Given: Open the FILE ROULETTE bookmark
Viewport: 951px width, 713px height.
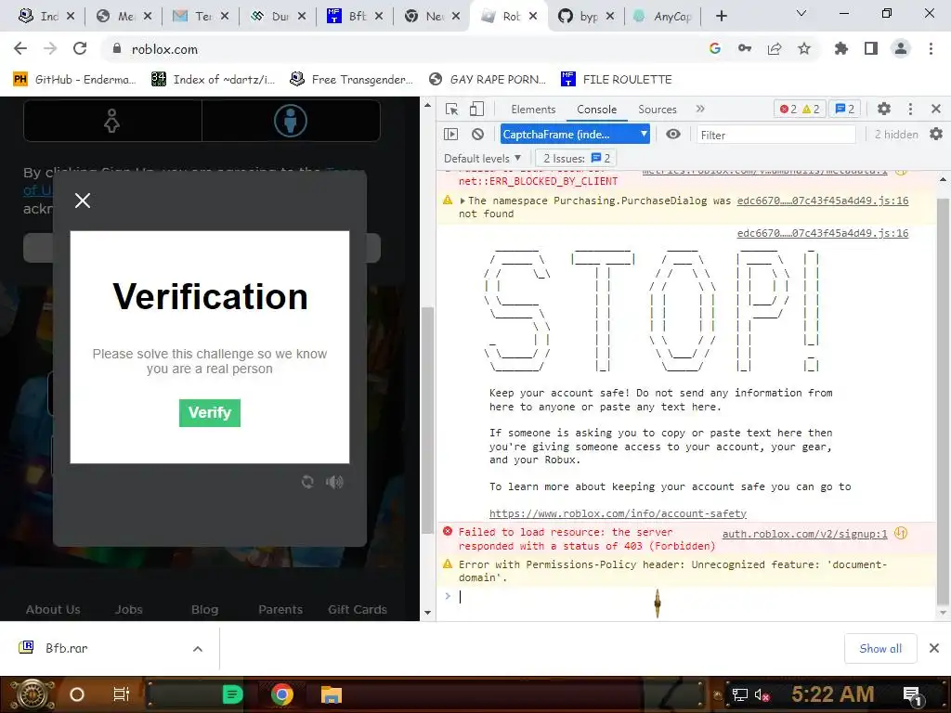Looking at the screenshot, I should tap(617, 80).
